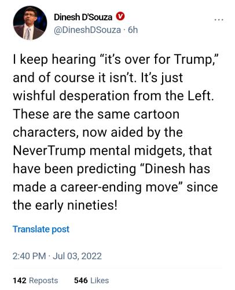The image size is (235, 290).
Task: Open the Dinesh D'Souza display name
Action: pos(83,17)
